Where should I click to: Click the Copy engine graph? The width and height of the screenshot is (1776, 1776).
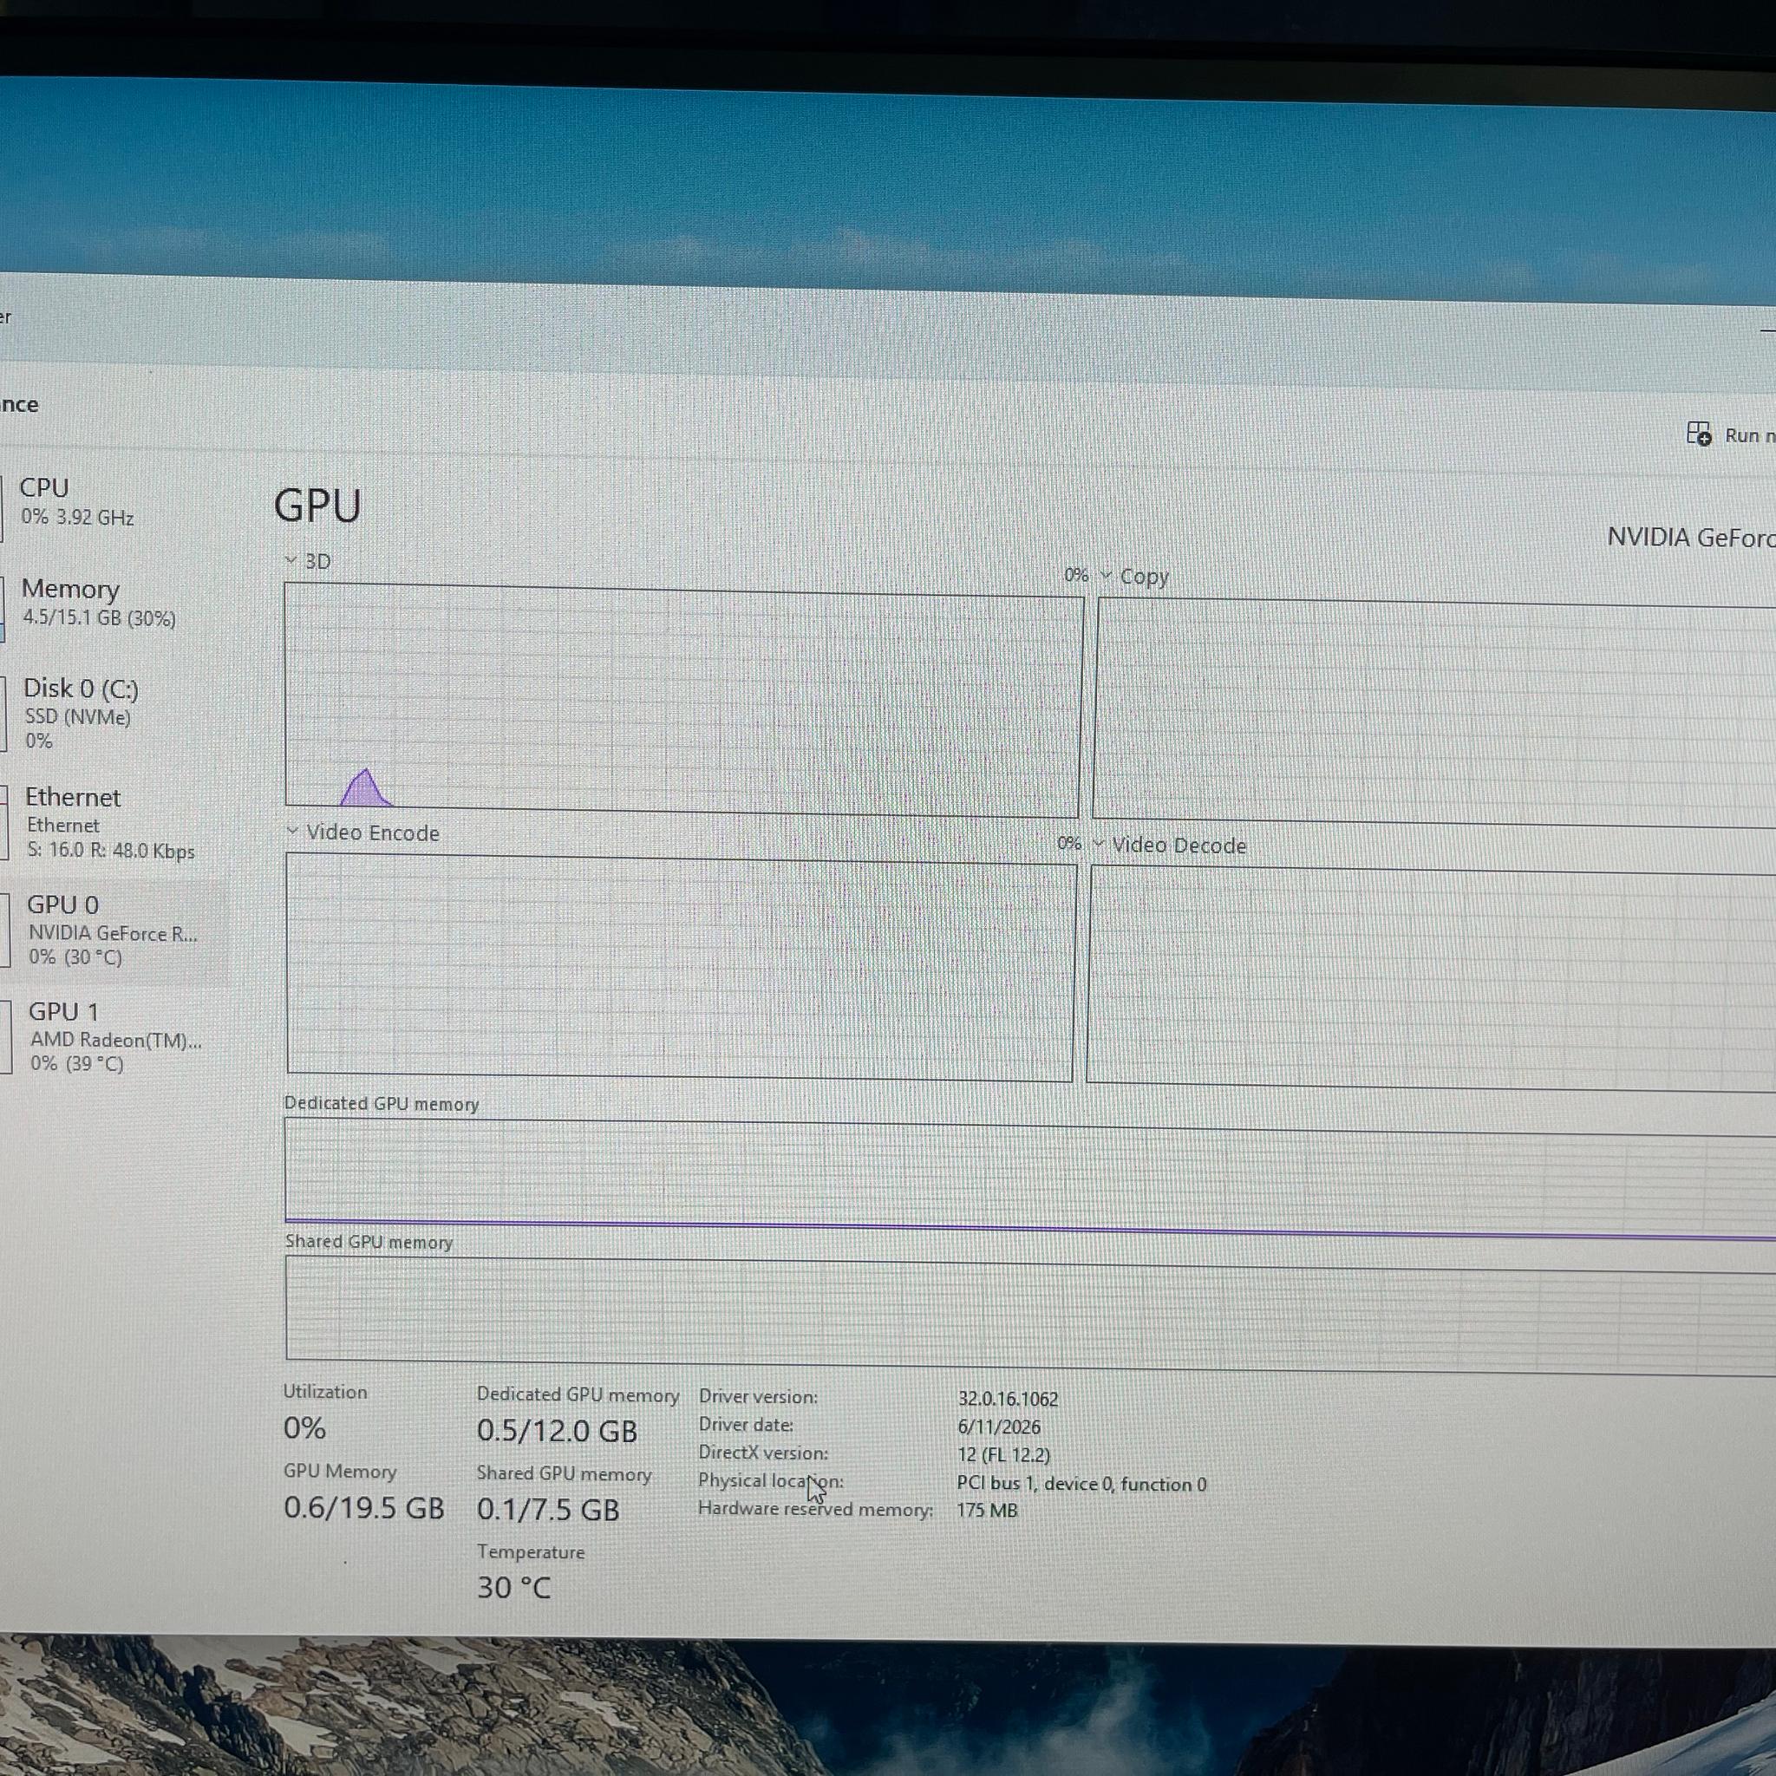click(1434, 711)
